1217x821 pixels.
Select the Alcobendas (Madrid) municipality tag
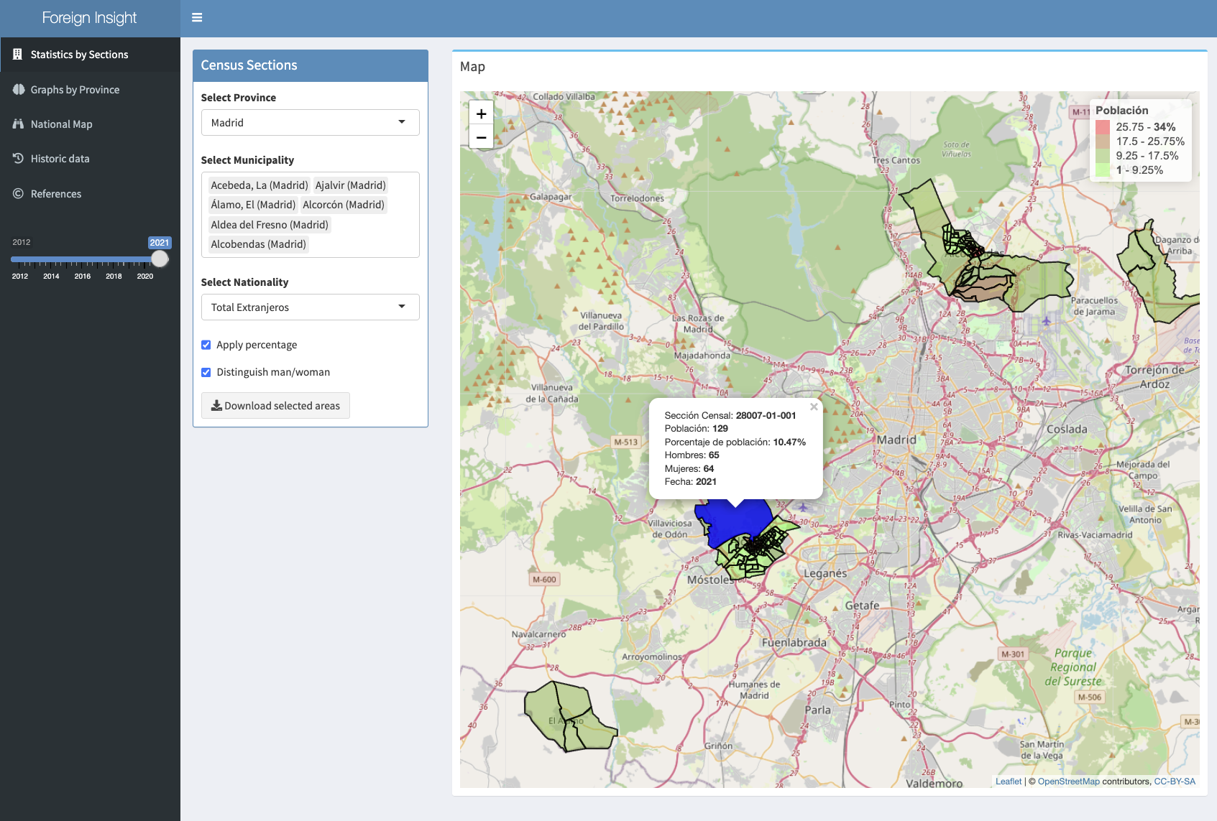tap(259, 244)
